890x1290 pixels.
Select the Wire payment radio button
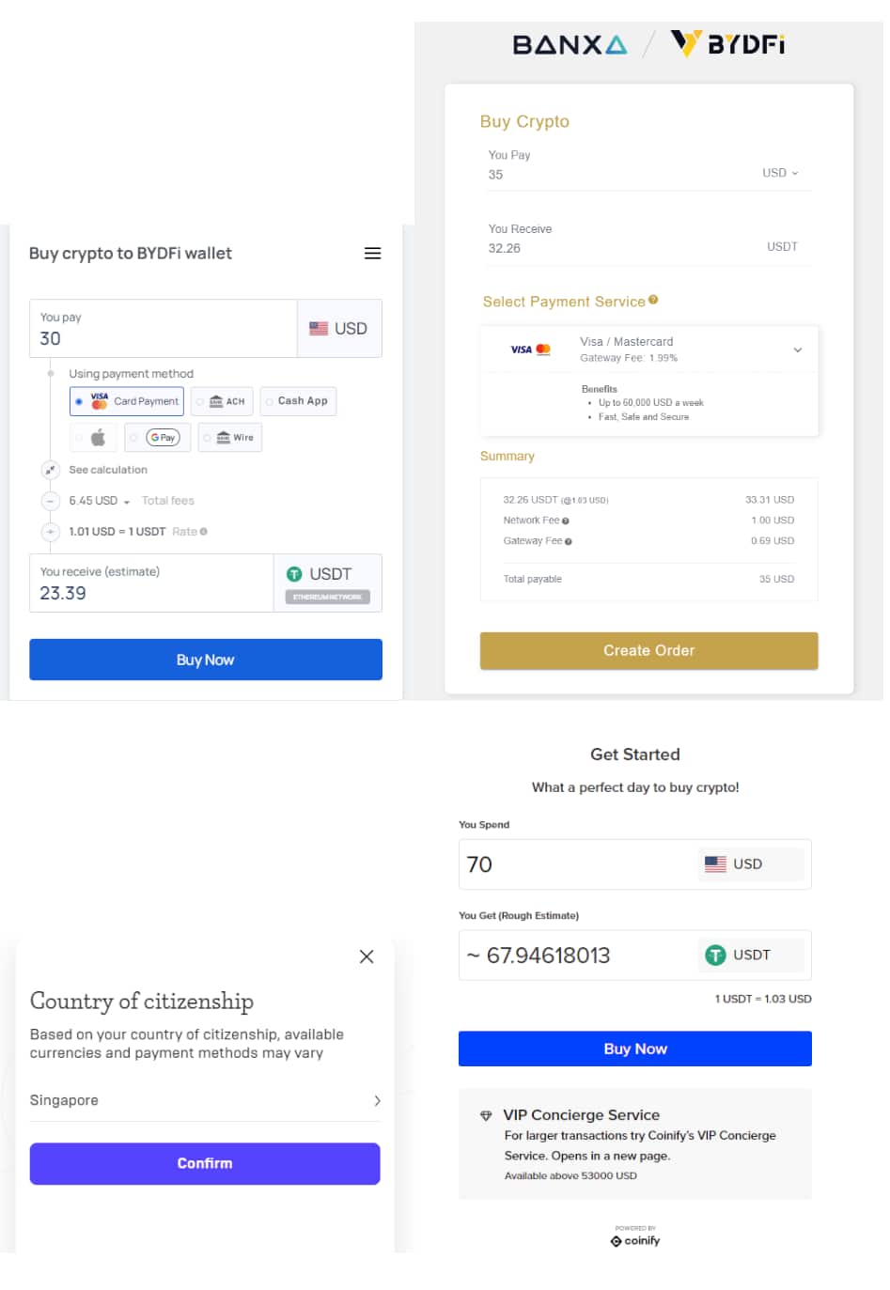pyautogui.click(x=209, y=437)
